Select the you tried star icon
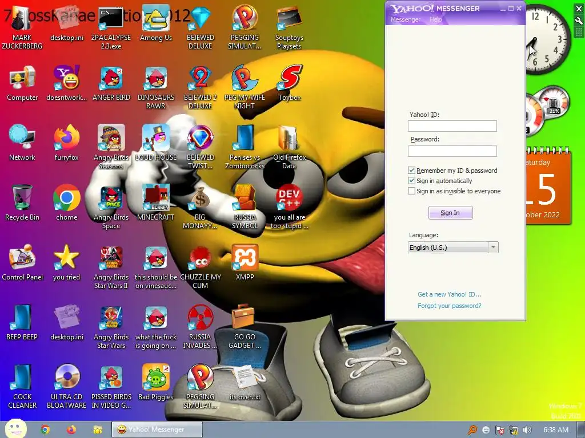Screen dimensions: 585x438 pos(66,262)
